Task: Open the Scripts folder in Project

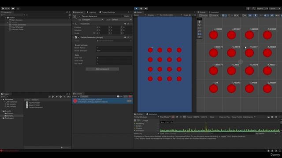Action: pyautogui.click(x=10, y=116)
